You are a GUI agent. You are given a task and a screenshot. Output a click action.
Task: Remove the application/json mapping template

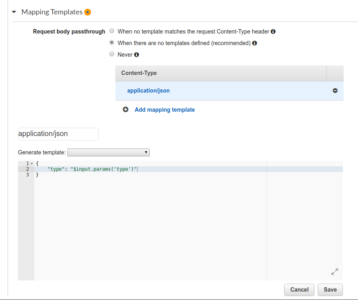[x=335, y=91]
